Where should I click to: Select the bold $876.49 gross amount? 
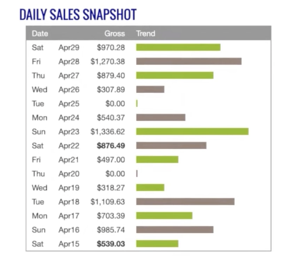(111, 146)
